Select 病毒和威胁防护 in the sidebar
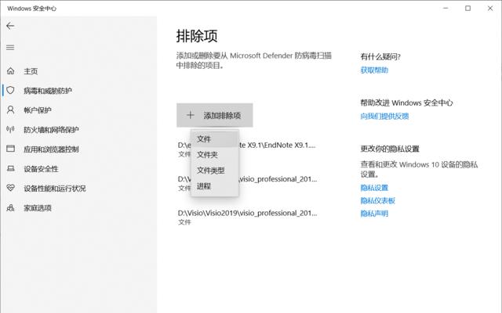The height and width of the screenshot is (313, 502). pos(48,91)
